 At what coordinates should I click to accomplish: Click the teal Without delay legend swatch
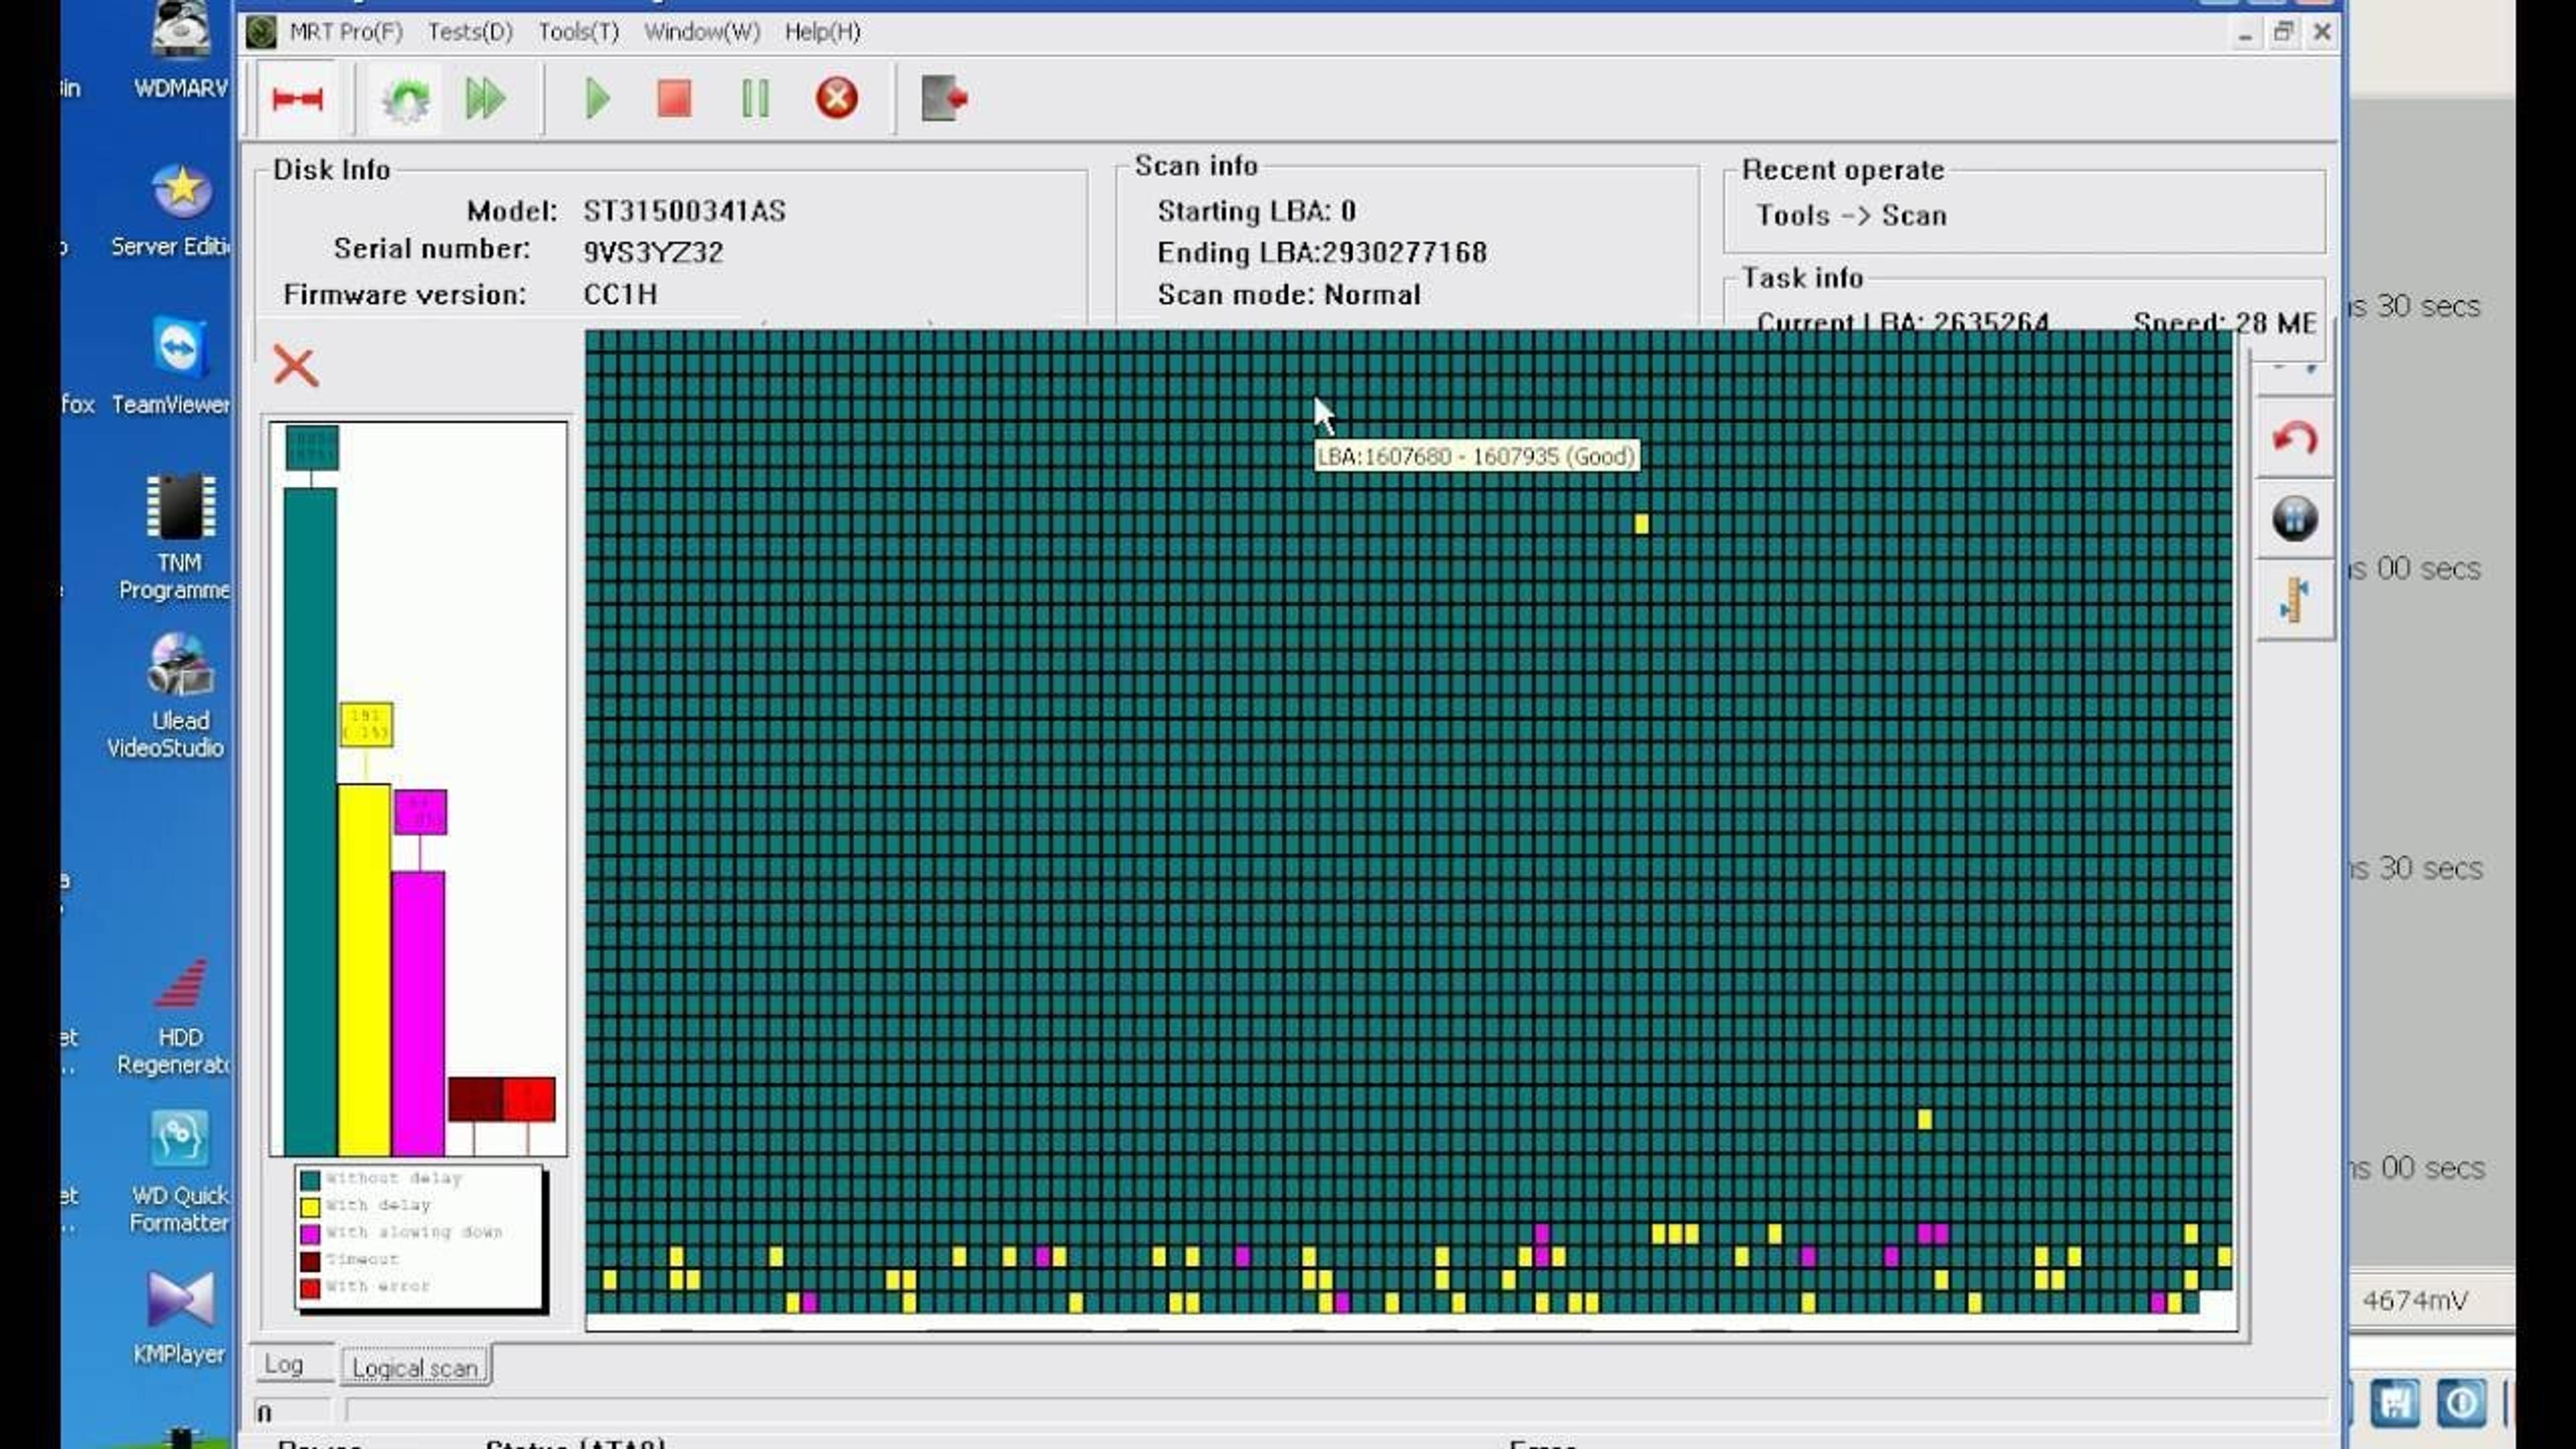click(310, 1180)
